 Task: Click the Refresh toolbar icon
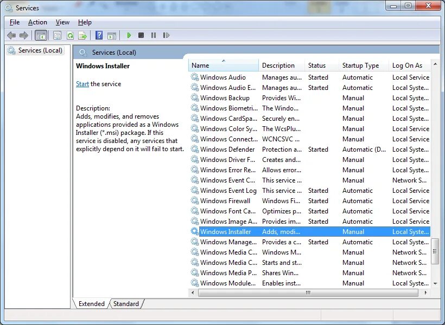click(70, 35)
